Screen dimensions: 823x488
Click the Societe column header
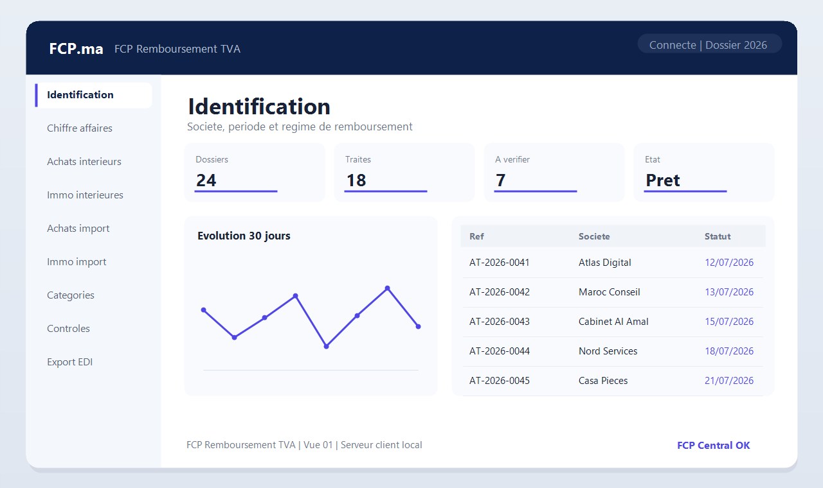click(594, 236)
